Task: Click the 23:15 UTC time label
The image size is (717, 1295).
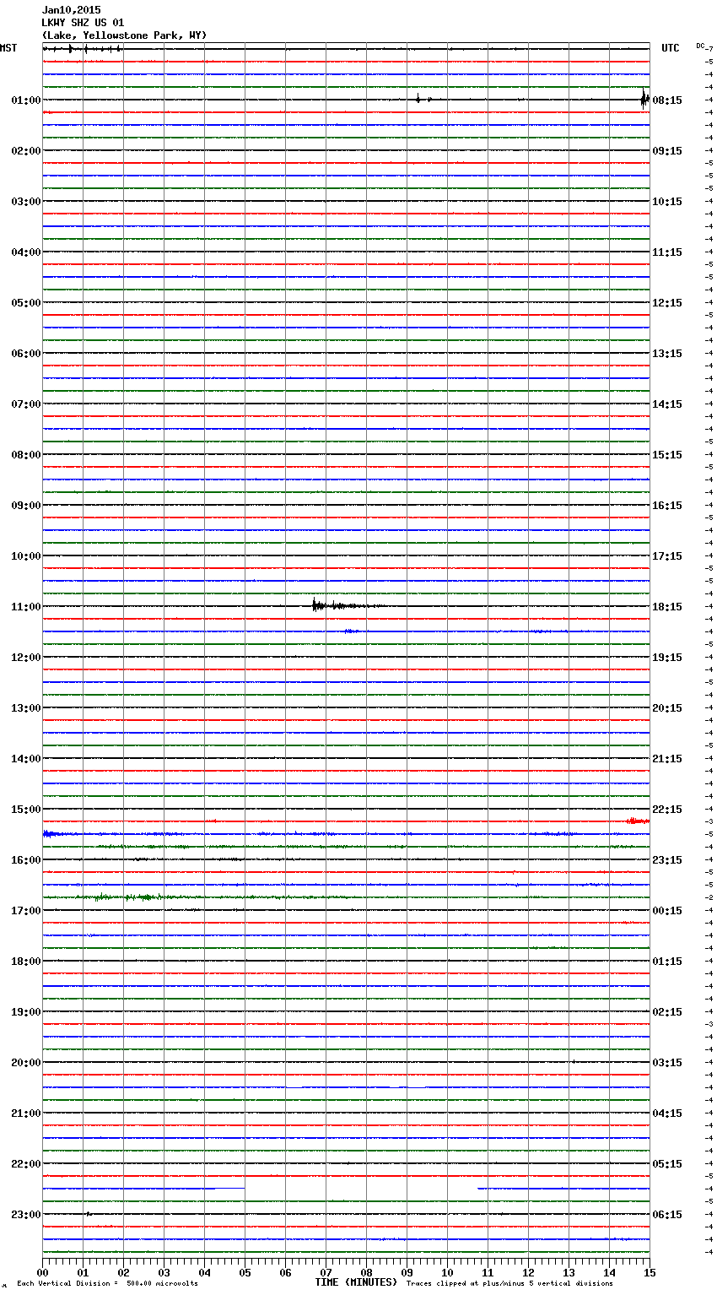Action: coord(667,860)
